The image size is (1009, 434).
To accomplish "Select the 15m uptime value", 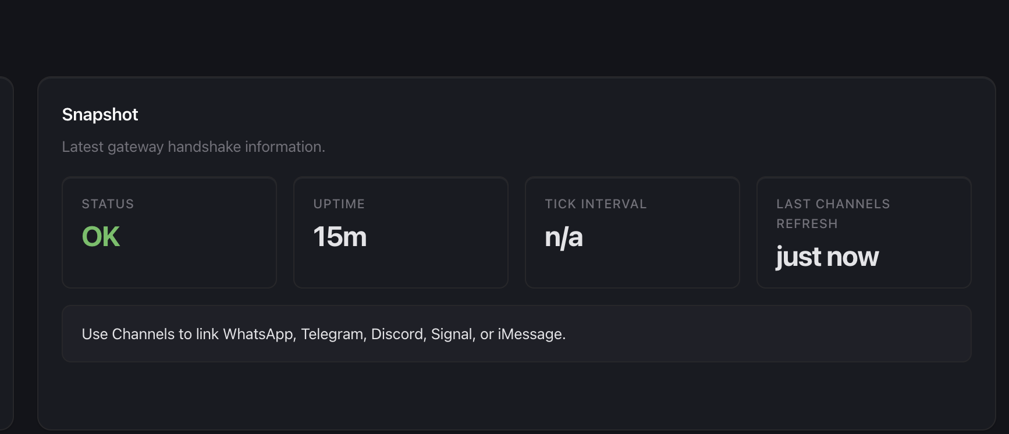I will point(340,237).
